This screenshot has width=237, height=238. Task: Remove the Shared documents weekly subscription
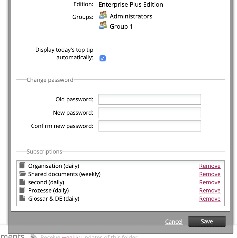coord(210,174)
